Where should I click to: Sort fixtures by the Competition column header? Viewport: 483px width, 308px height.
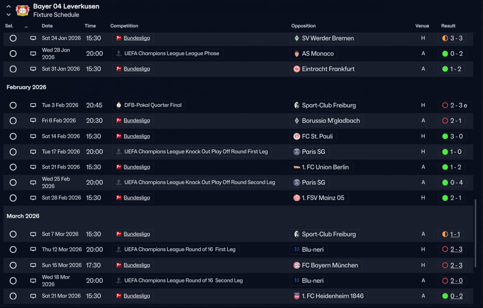[124, 26]
